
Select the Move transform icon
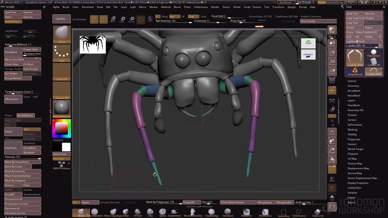[113, 19]
